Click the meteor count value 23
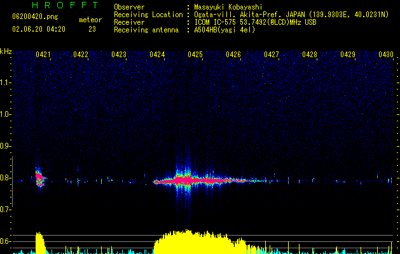 point(92,29)
